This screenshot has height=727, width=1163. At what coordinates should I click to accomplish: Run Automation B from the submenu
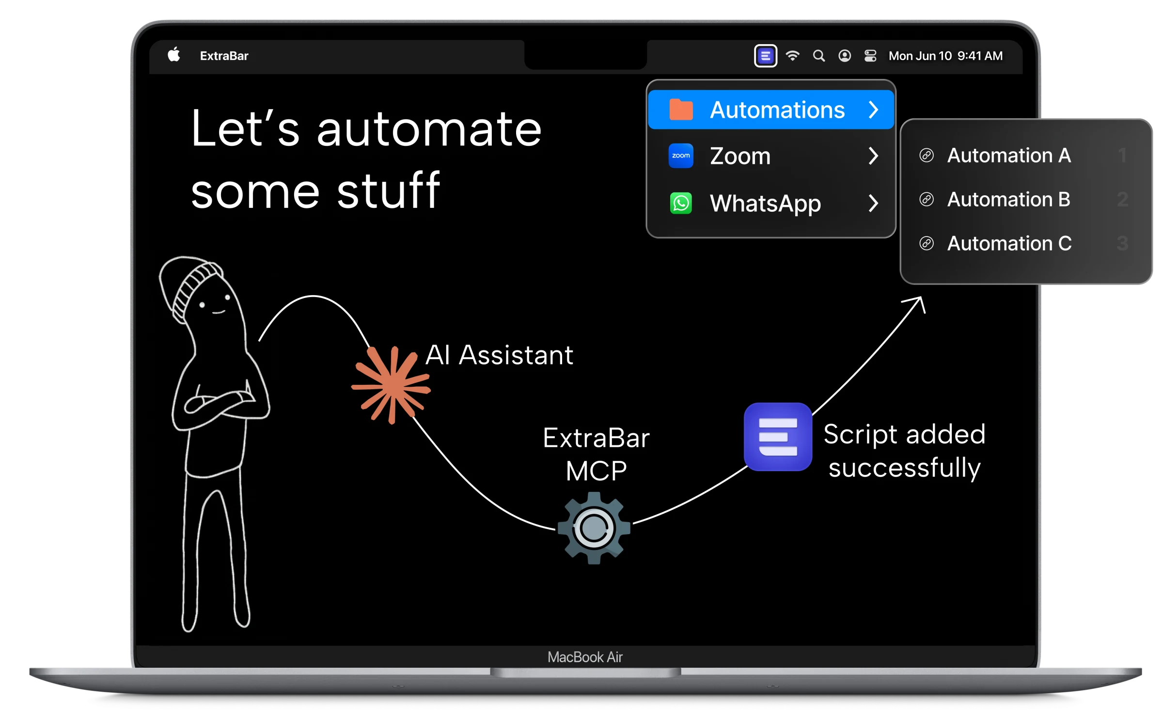point(1025,199)
